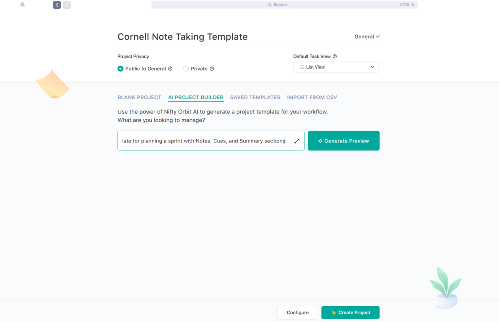The height and width of the screenshot is (322, 499).
Task: Switch to the Blank Project tab
Action: [x=139, y=97]
